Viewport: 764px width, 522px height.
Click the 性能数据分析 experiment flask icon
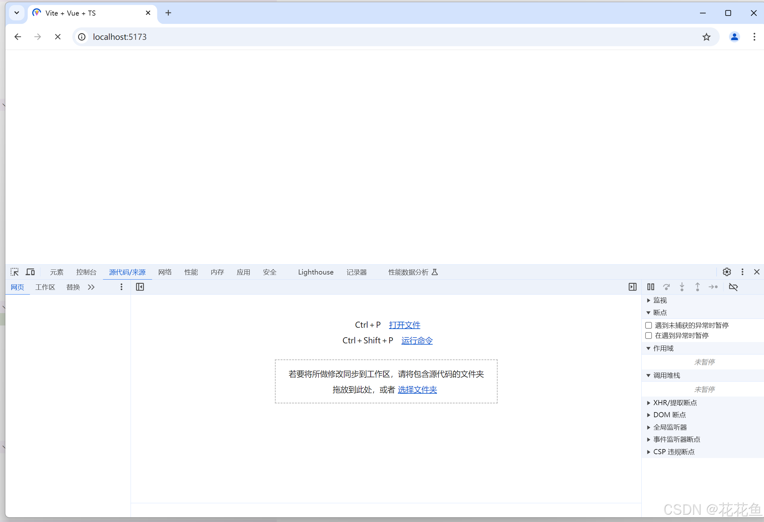pos(435,272)
